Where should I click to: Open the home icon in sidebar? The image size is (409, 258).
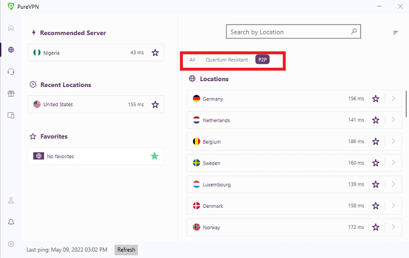11,28
